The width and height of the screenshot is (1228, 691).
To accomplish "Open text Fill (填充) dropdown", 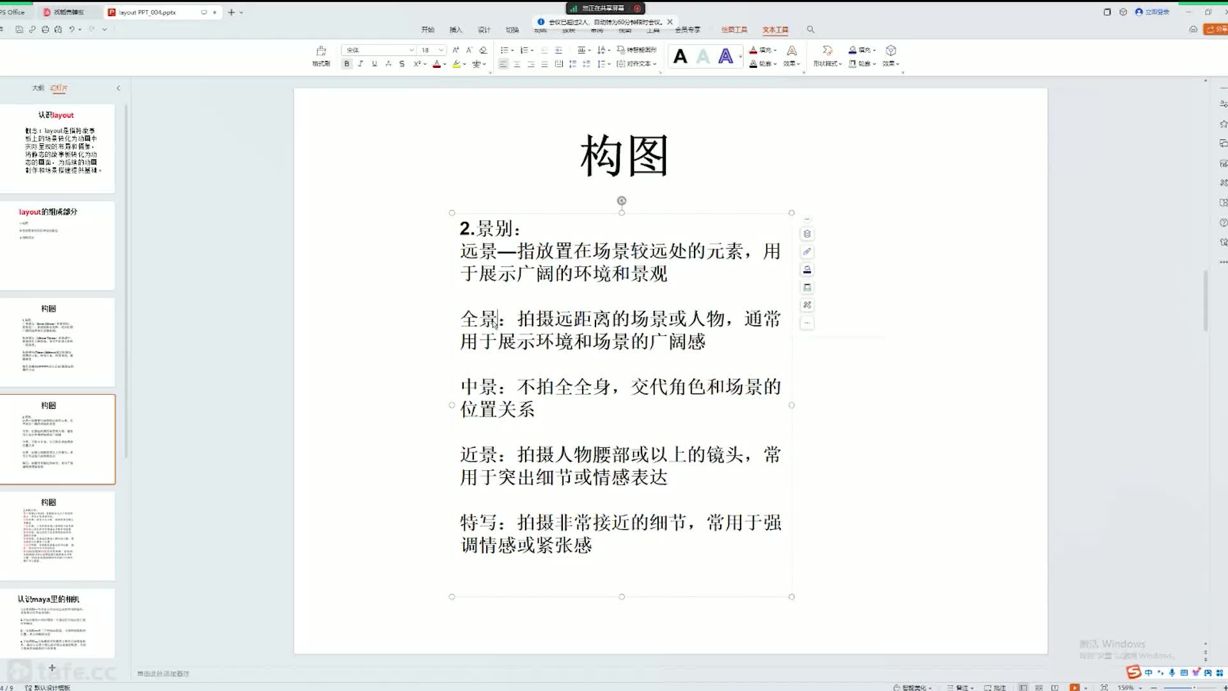I will coord(762,50).
